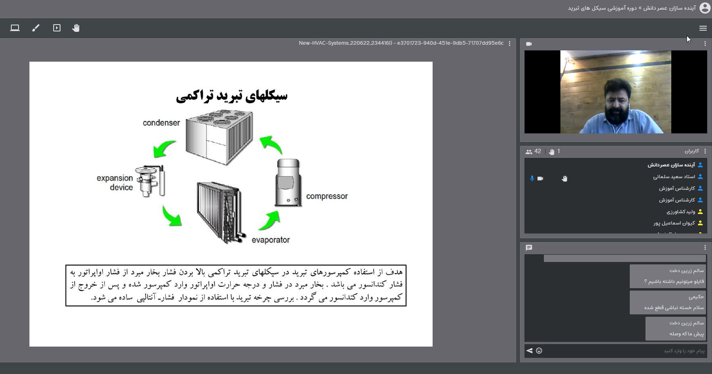Raise hand using the top toolbar hand icon
Viewport: 712px width, 374px height.
click(x=76, y=28)
